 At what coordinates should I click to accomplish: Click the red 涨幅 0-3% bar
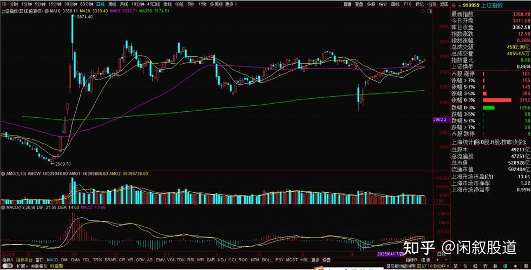pos(496,100)
